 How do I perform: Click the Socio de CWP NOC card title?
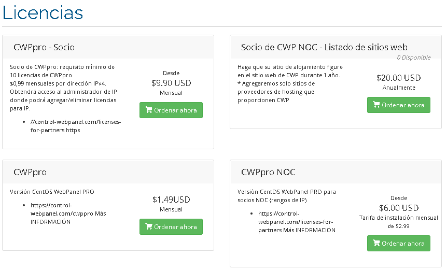[x=324, y=47]
